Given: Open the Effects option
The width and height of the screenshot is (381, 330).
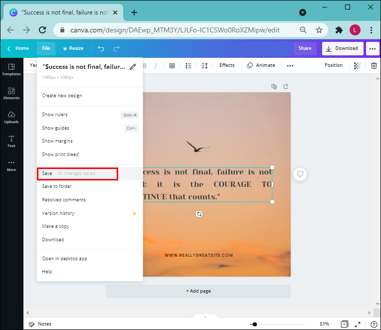Looking at the screenshot, I should (x=227, y=65).
